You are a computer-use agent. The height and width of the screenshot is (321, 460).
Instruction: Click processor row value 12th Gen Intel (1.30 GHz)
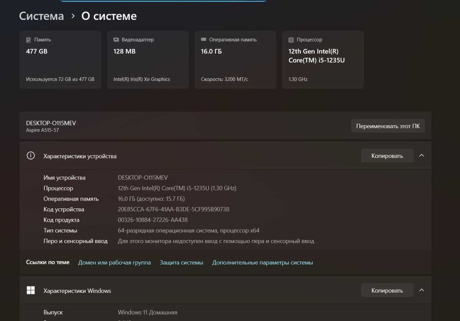[x=177, y=188]
